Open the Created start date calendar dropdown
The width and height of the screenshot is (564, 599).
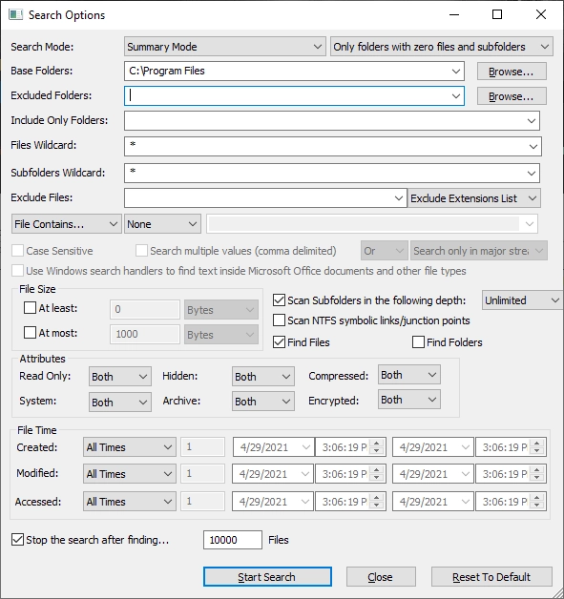click(305, 447)
